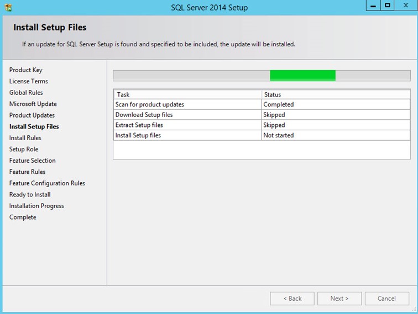Select Product Key step in sidebar
This screenshot has width=418, height=314.
(x=25, y=70)
